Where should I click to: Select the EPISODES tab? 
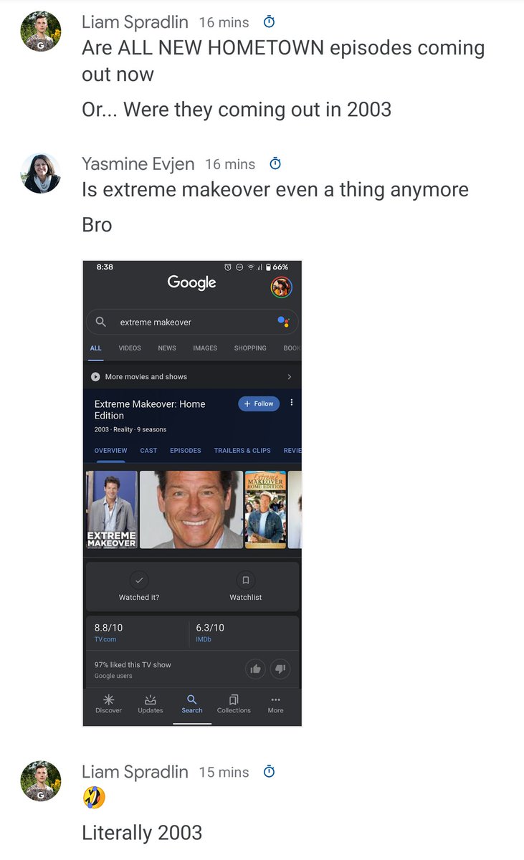coord(186,451)
